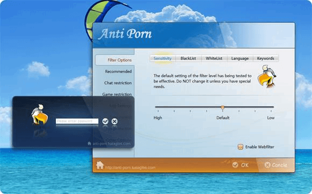Click the sensitivity slider handle at Default
The image size is (312, 194).
tap(223, 107)
